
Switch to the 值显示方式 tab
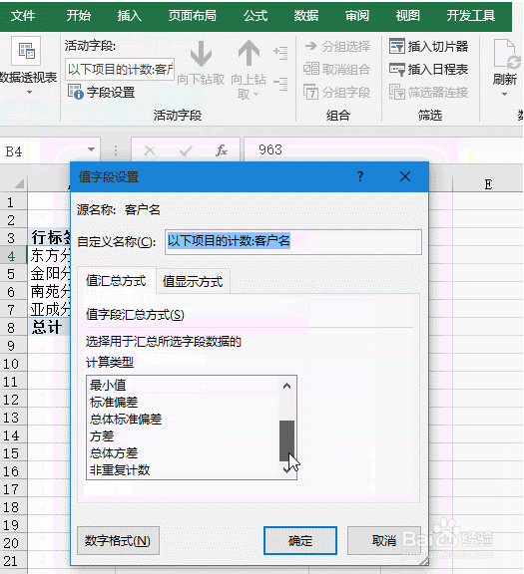click(193, 281)
